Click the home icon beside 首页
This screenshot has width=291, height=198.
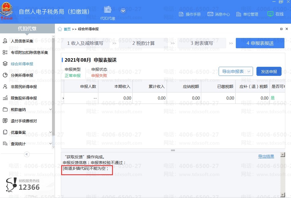pos(60,29)
